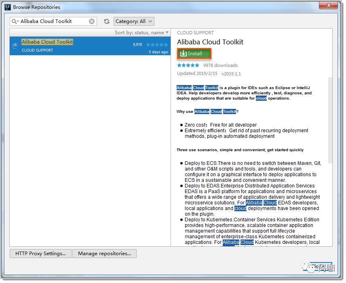Open HTTP Proxy Settings
346x283 pixels.
(40, 254)
